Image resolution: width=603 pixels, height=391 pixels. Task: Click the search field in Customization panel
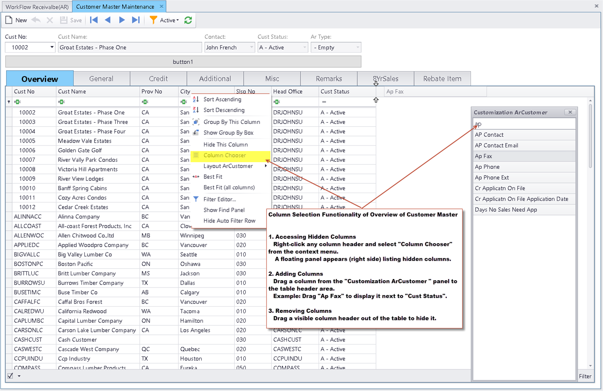click(524, 124)
